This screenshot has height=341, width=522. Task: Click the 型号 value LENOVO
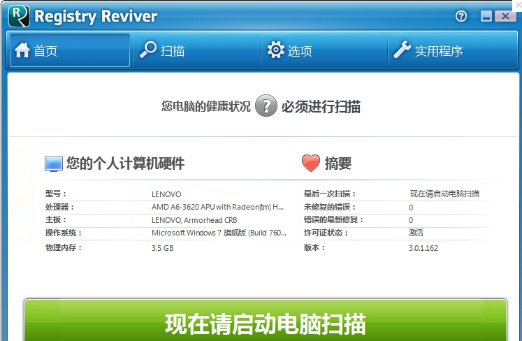[x=166, y=194]
